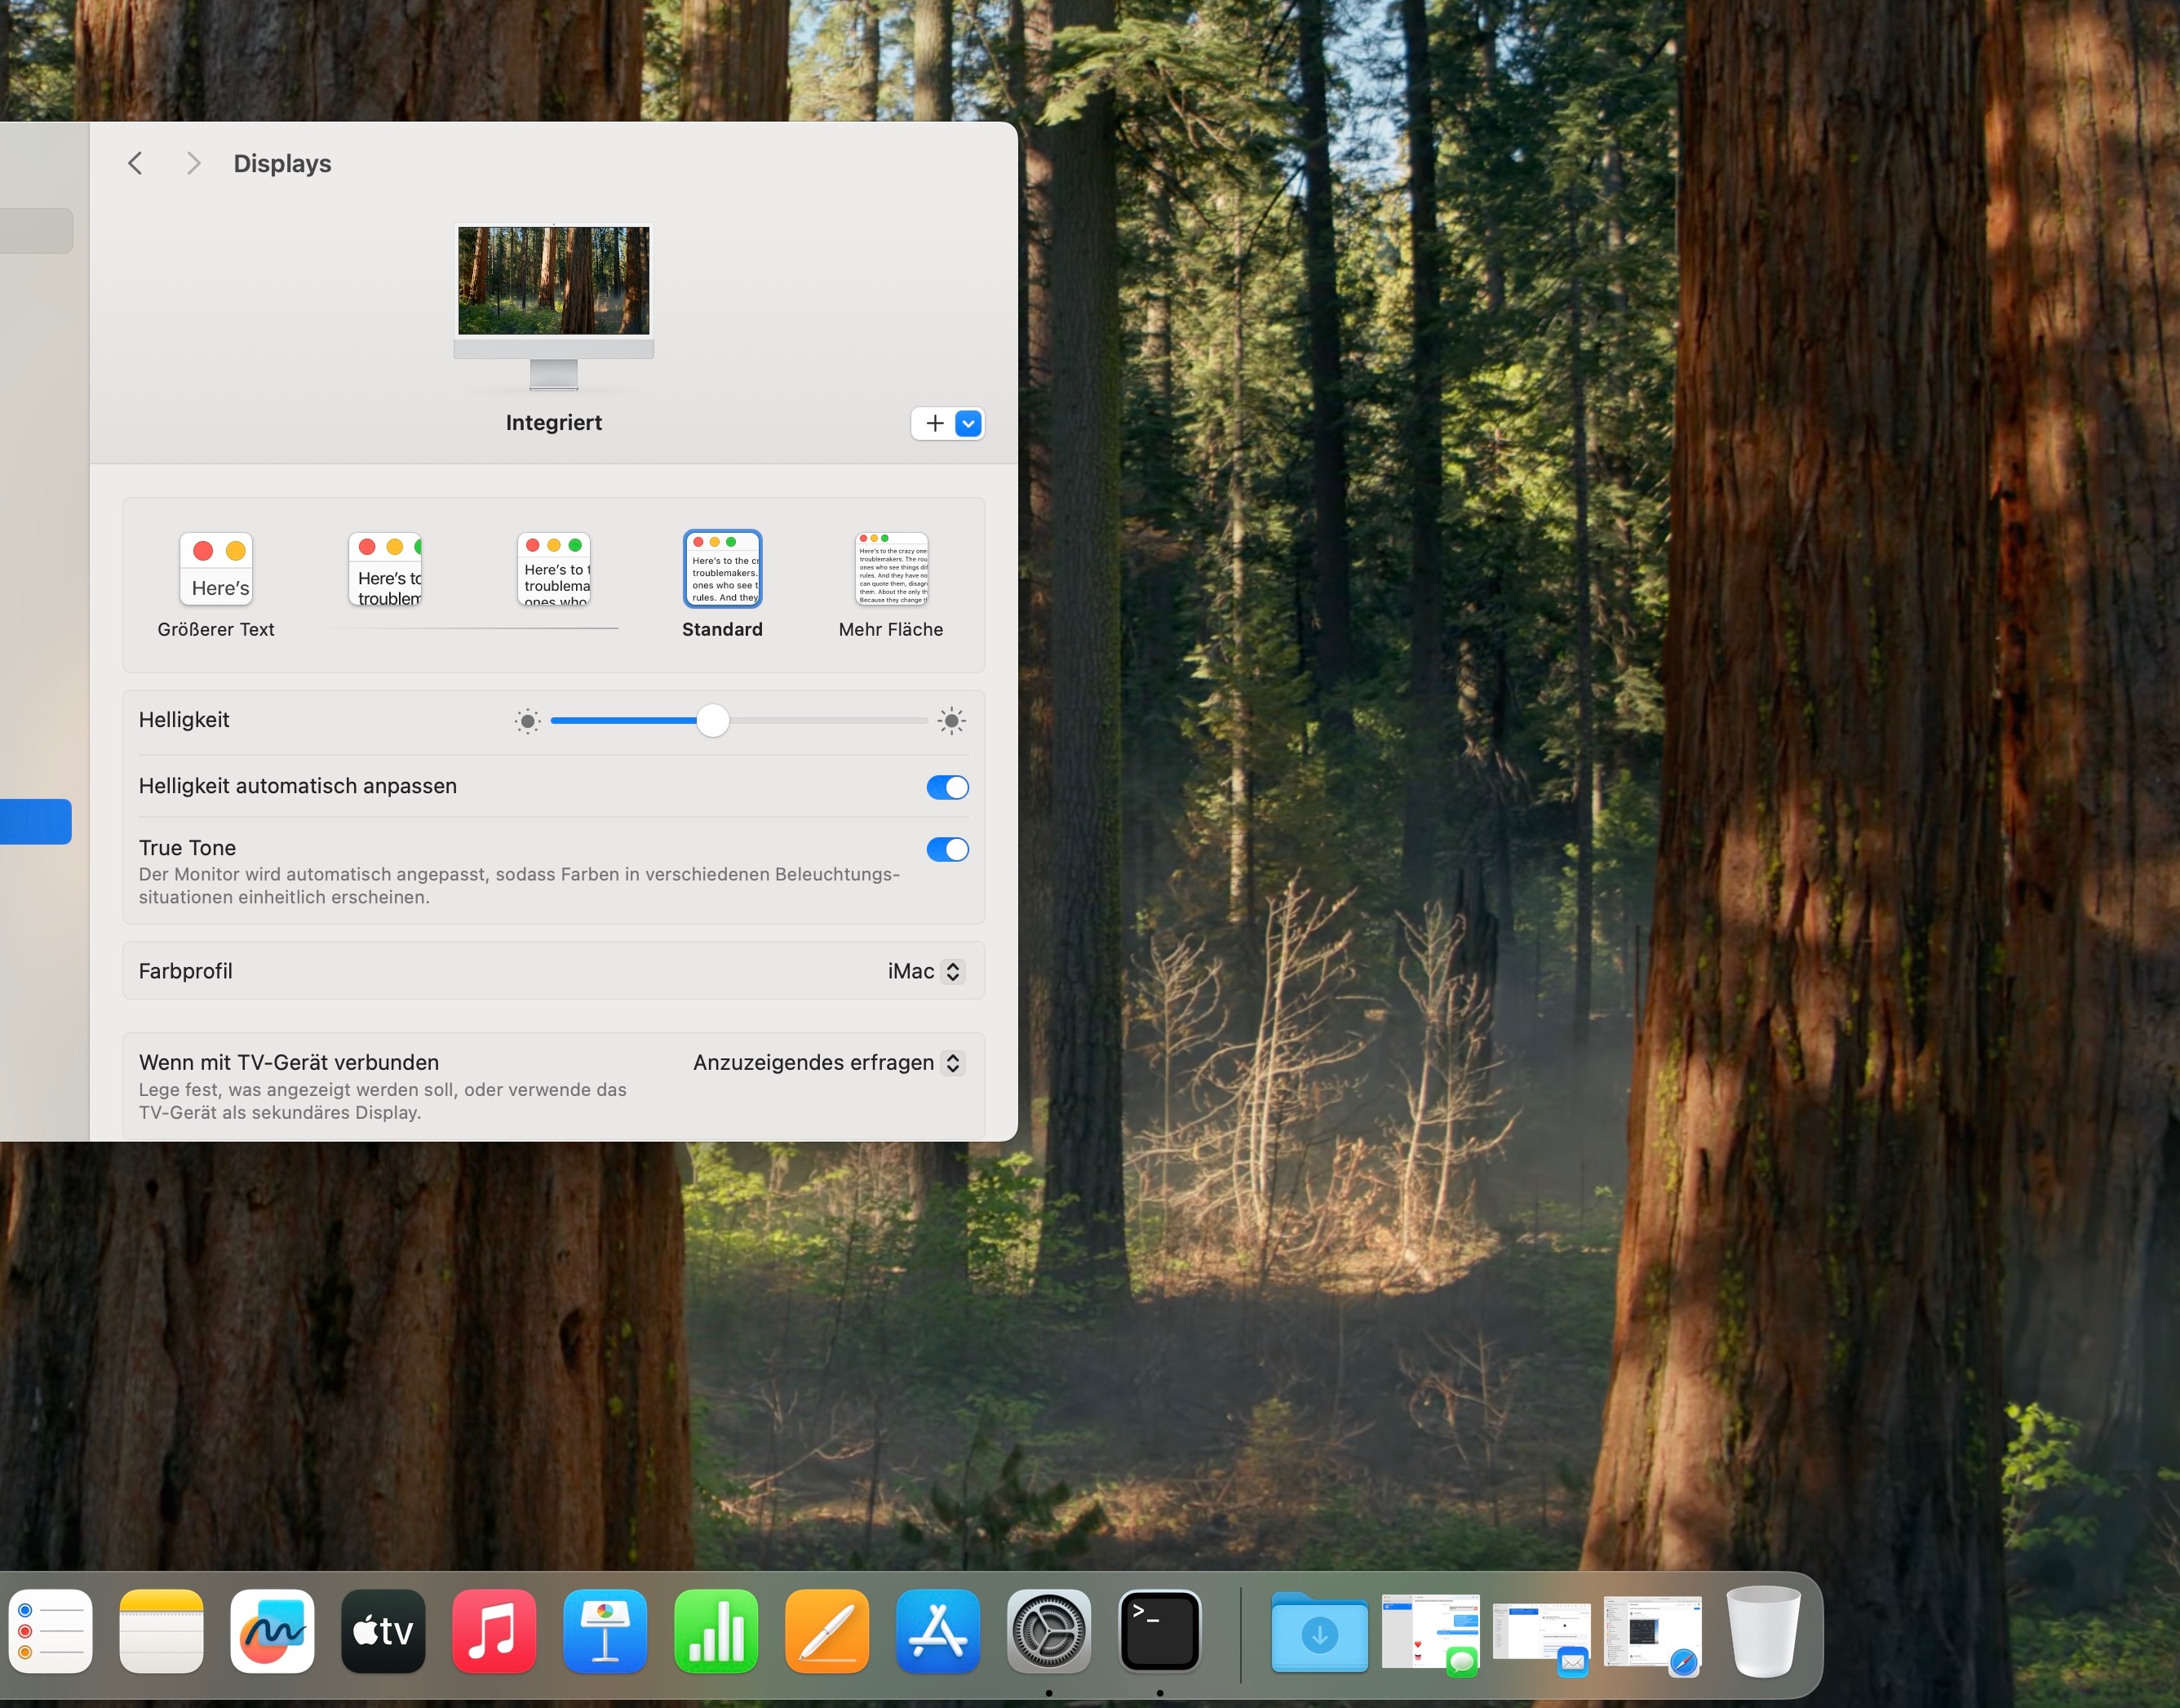Open Keynote from the Dock

coord(605,1631)
